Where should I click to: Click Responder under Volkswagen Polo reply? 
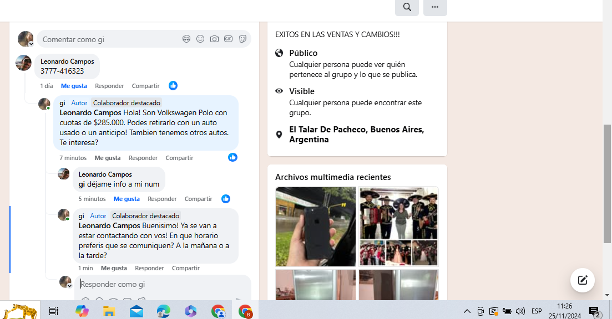click(x=143, y=158)
